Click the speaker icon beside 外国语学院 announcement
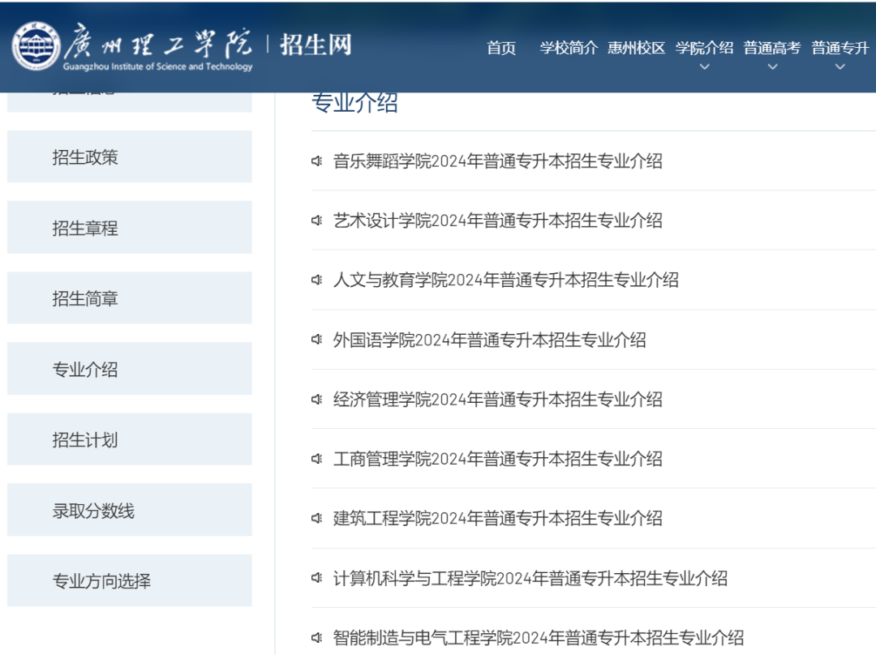This screenshot has width=876, height=655. tap(317, 340)
